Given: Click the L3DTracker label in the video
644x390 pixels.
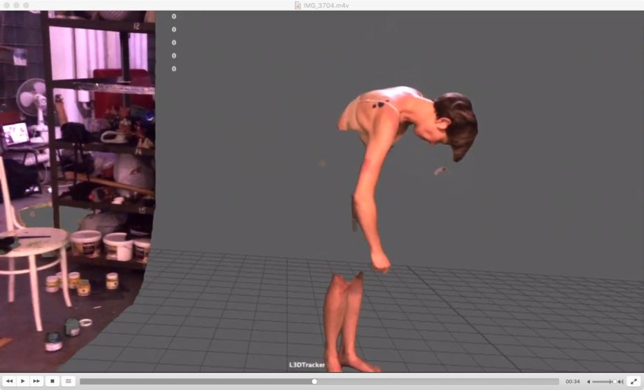Looking at the screenshot, I should click(307, 364).
